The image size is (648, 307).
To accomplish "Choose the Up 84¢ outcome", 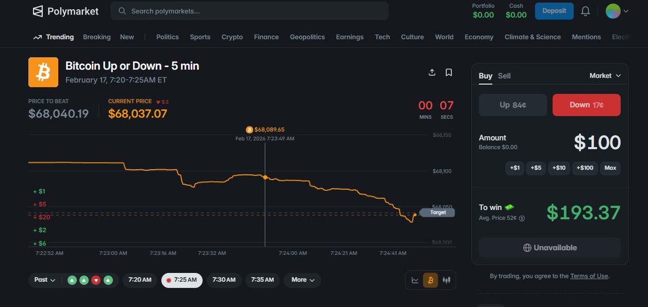I will click(512, 105).
